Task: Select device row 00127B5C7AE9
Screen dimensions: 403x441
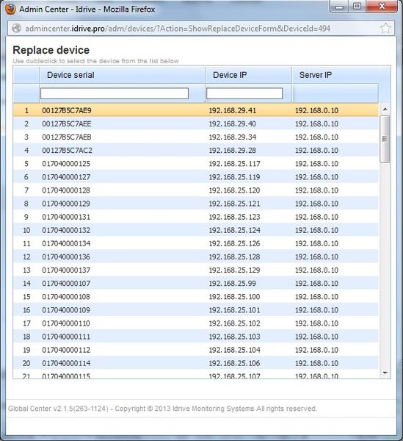Action: pyautogui.click(x=196, y=110)
